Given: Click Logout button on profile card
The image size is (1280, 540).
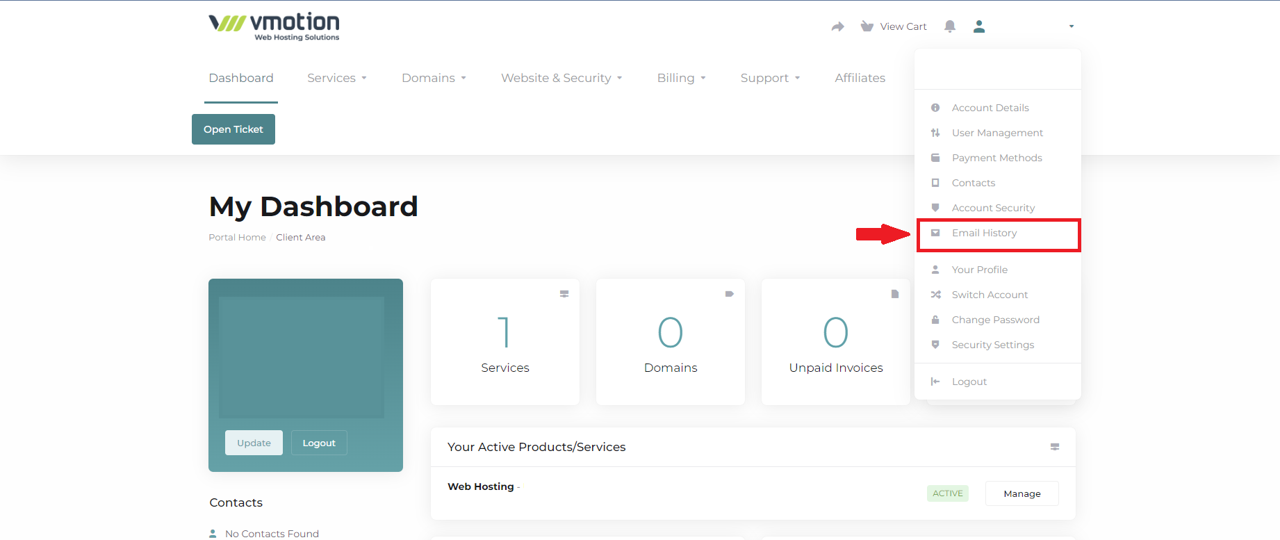Looking at the screenshot, I should [x=319, y=443].
